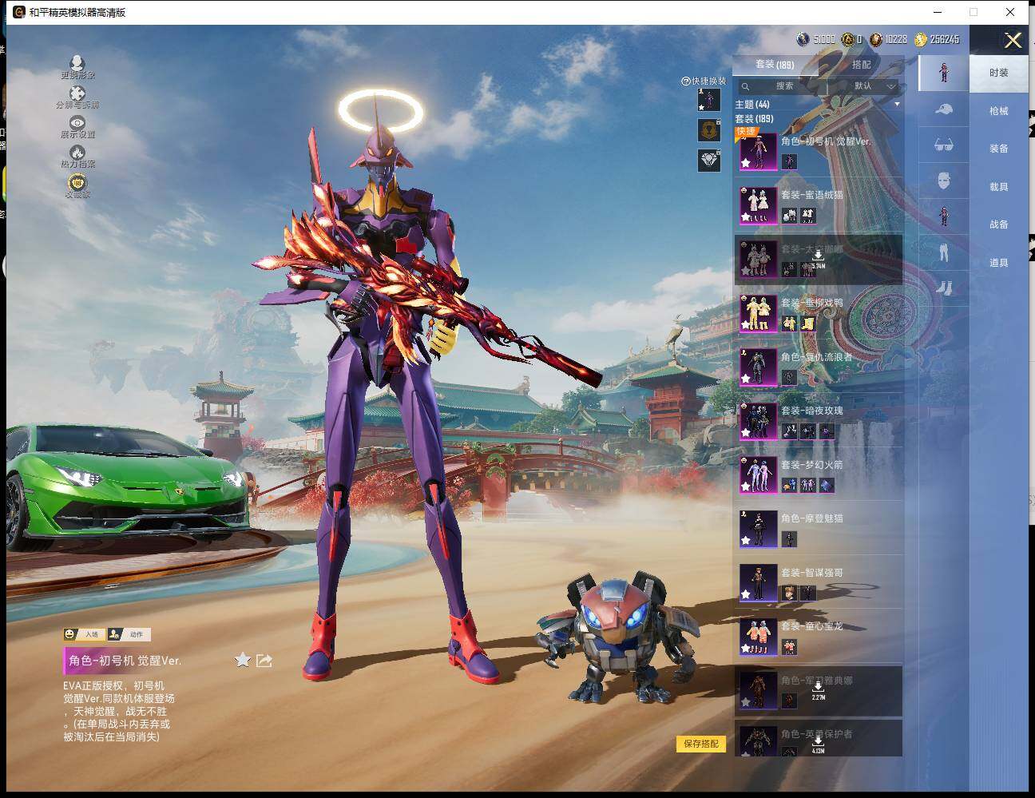
Task: Click the 10228 medal currency icon
Action: point(876,39)
